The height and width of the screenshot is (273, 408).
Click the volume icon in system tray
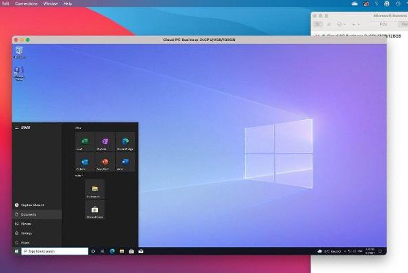coord(354,251)
